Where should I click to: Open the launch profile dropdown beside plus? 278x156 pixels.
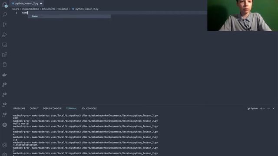(x=264, y=108)
